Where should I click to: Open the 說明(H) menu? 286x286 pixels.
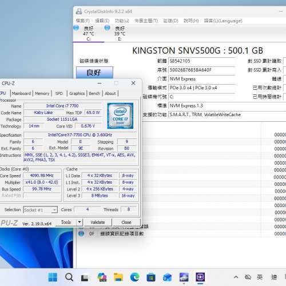point(191,21)
